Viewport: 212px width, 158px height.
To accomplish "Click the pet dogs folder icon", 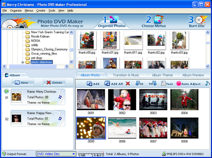I will (x=28, y=58).
